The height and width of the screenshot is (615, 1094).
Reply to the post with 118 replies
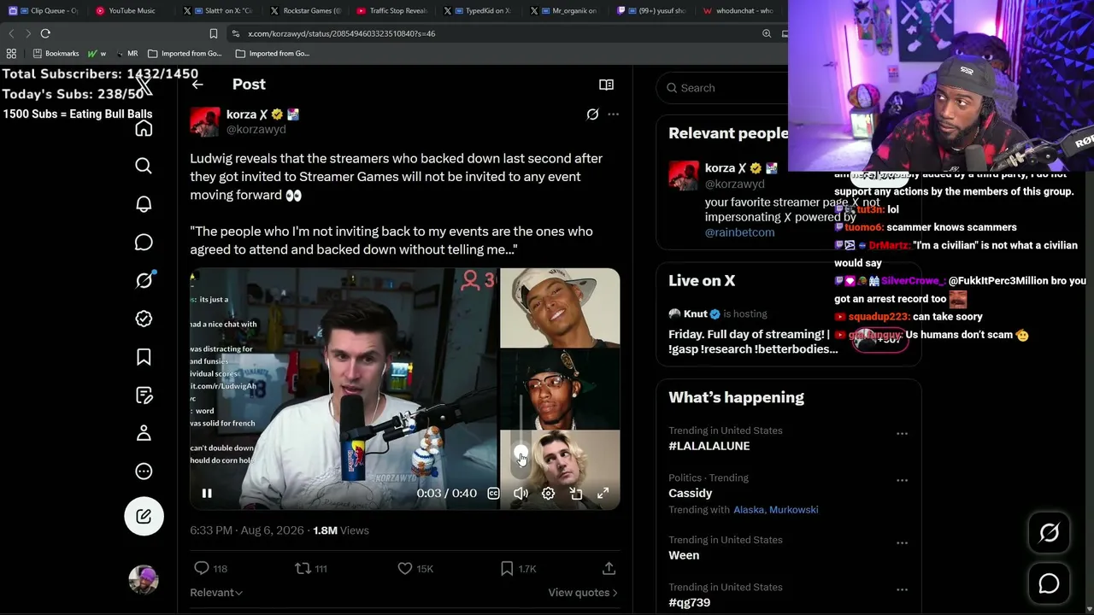(x=210, y=568)
